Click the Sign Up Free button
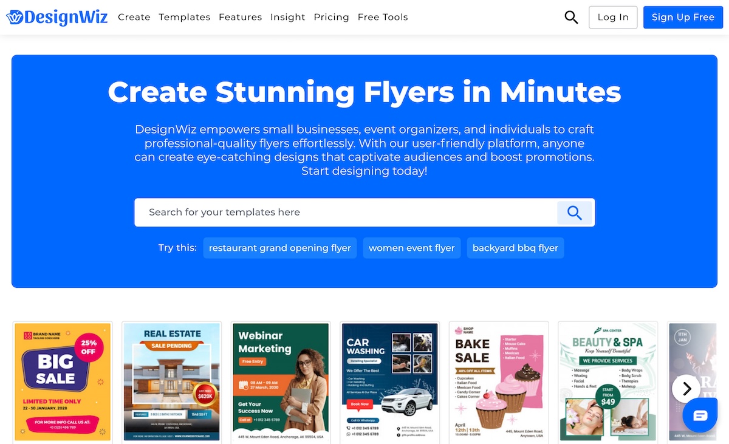 (683, 17)
